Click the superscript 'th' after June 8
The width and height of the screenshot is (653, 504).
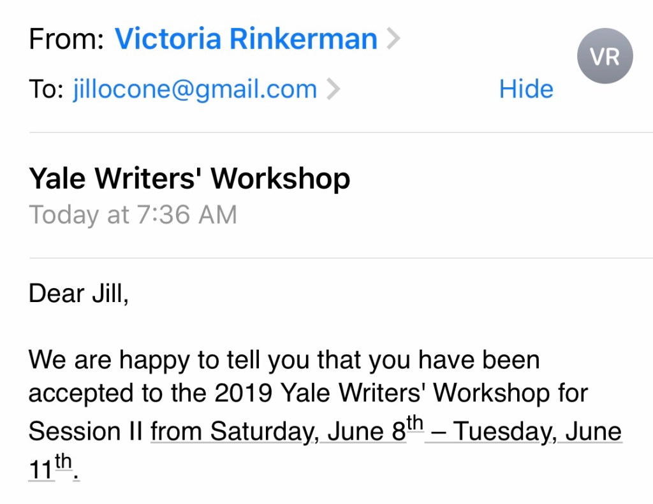click(415, 425)
